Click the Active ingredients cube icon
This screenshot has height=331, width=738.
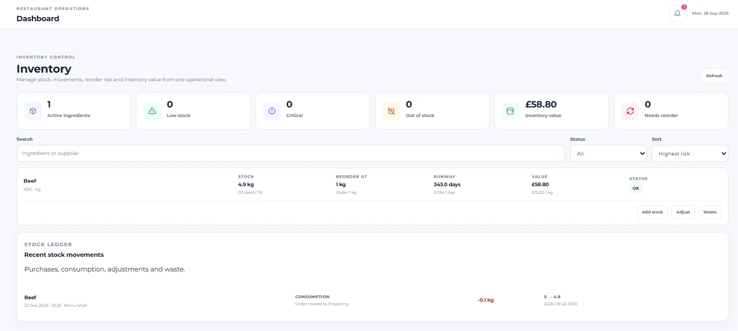coord(33,111)
